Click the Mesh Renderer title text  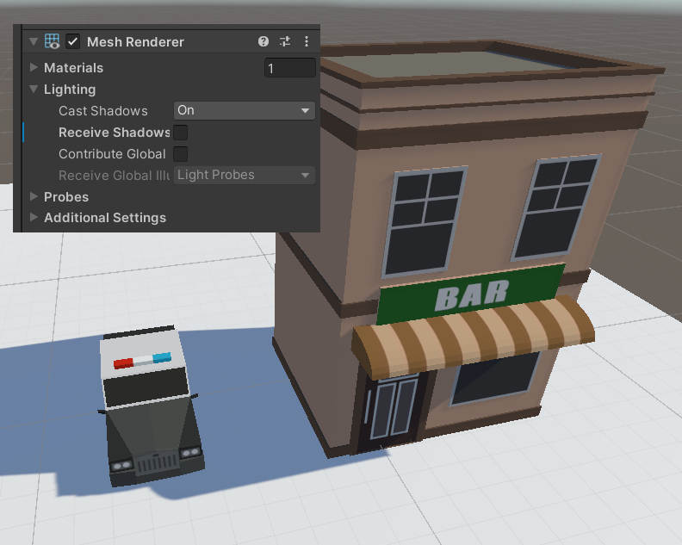pyautogui.click(x=135, y=41)
